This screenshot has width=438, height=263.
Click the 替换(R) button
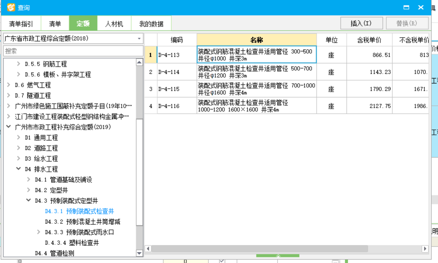coord(407,23)
